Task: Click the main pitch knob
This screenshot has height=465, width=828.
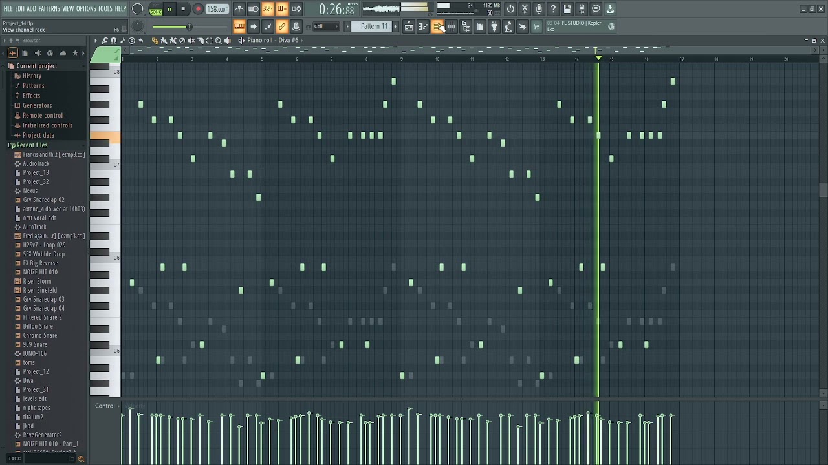Action: coord(137,26)
